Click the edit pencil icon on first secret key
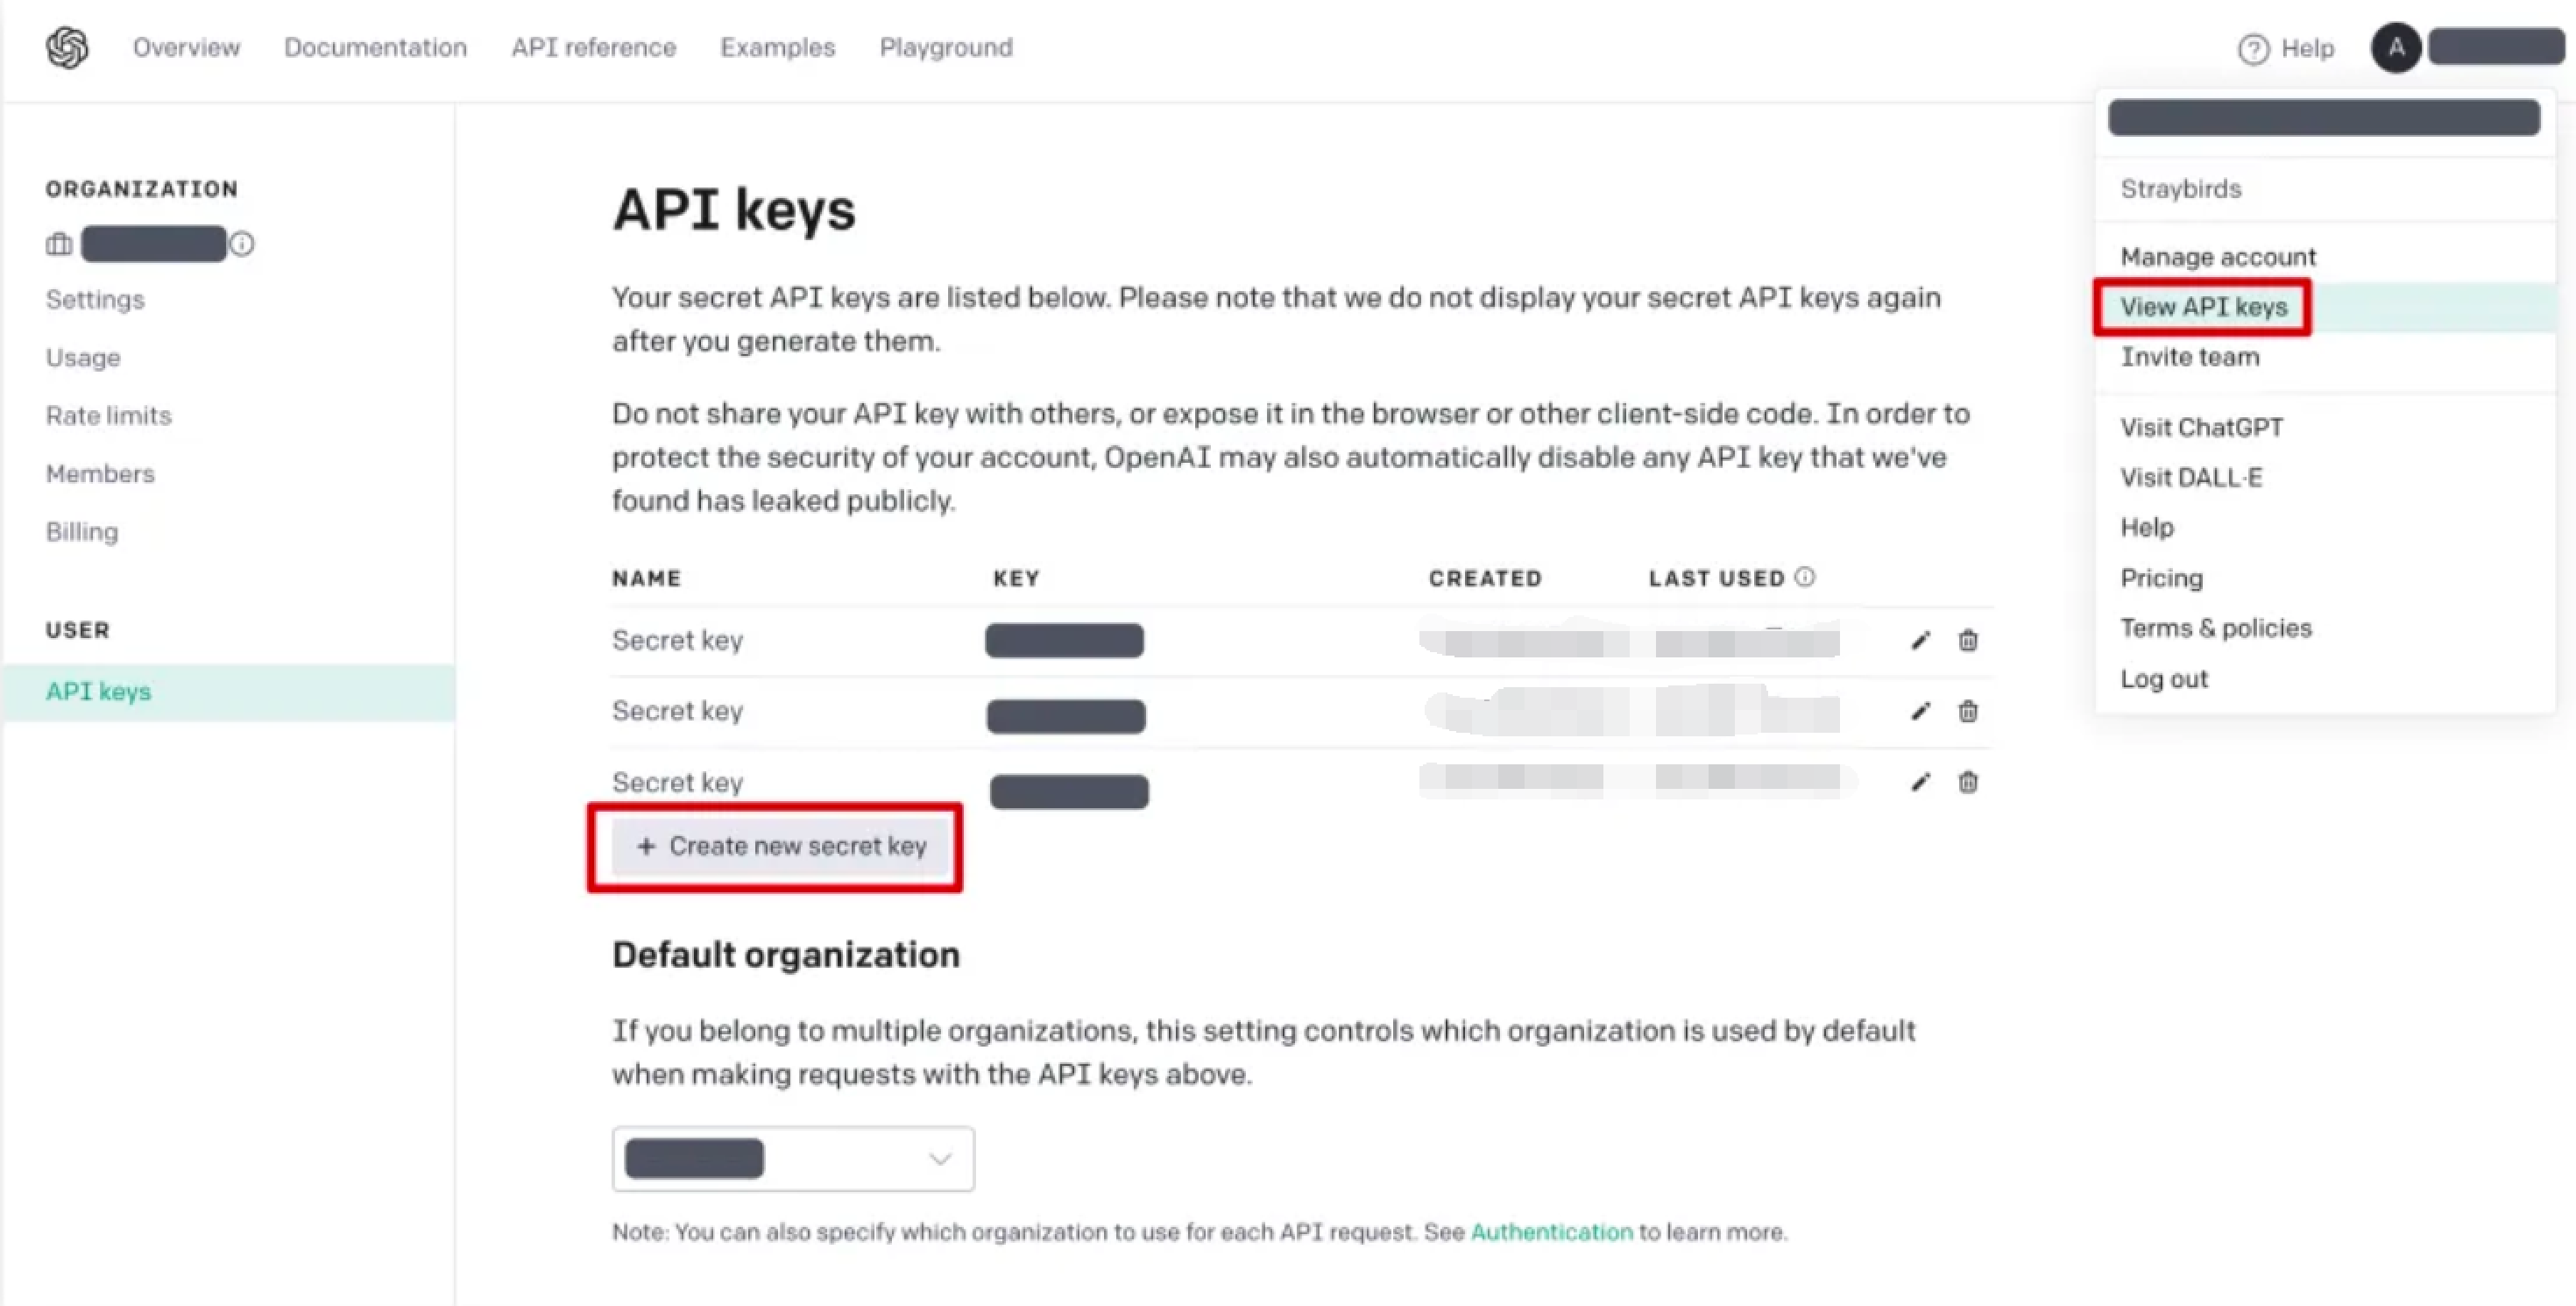This screenshot has height=1306, width=2576. coord(1918,640)
